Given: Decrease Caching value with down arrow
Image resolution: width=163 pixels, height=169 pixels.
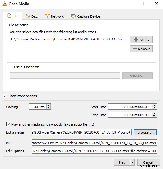Looking at the screenshot, I should click(x=48, y=108).
